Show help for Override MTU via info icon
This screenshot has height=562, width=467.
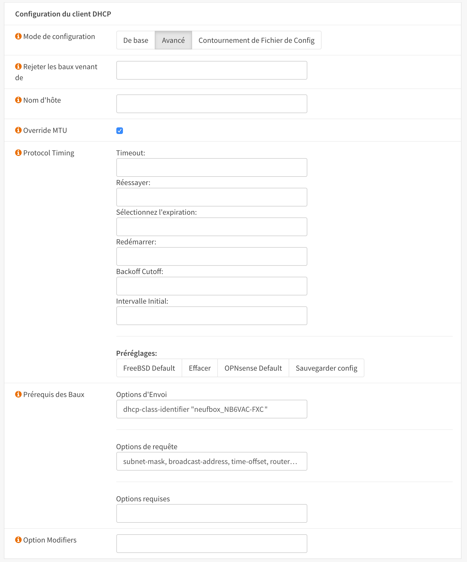18,130
